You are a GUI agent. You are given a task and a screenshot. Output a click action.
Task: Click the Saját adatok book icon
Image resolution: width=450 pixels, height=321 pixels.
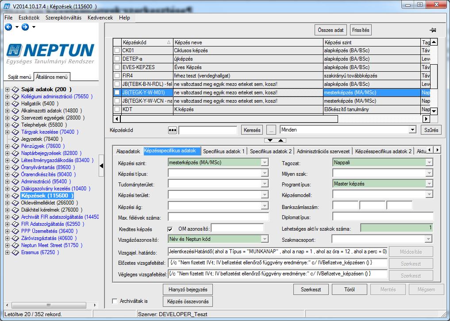click(15, 89)
